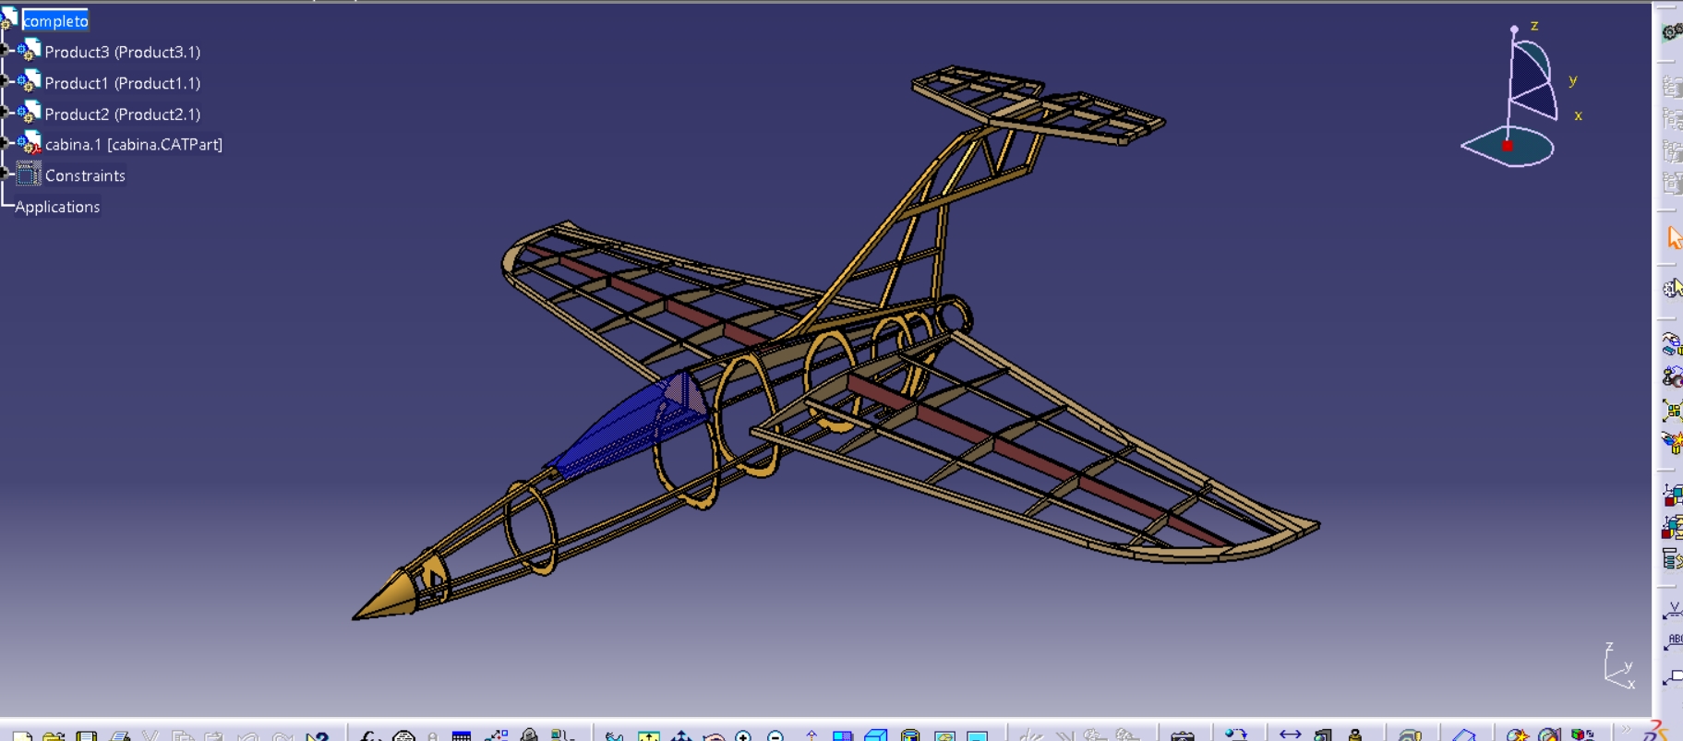
Task: Click the Print icon
Action: (119, 736)
